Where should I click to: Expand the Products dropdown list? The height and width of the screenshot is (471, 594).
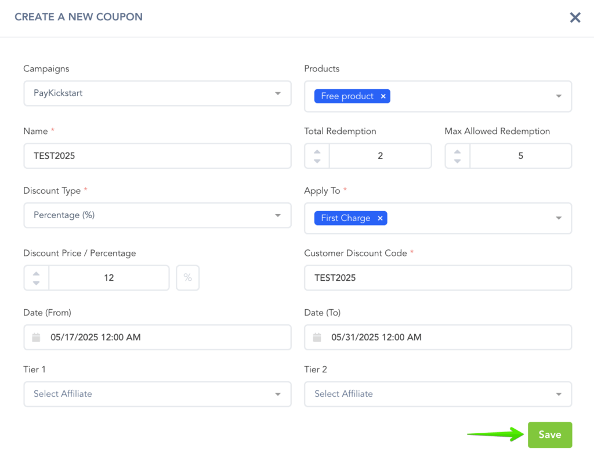(558, 96)
